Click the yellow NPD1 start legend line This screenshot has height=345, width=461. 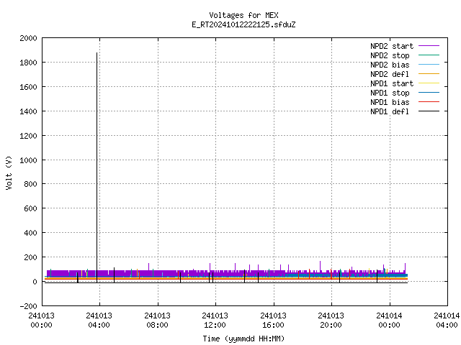tap(429, 83)
